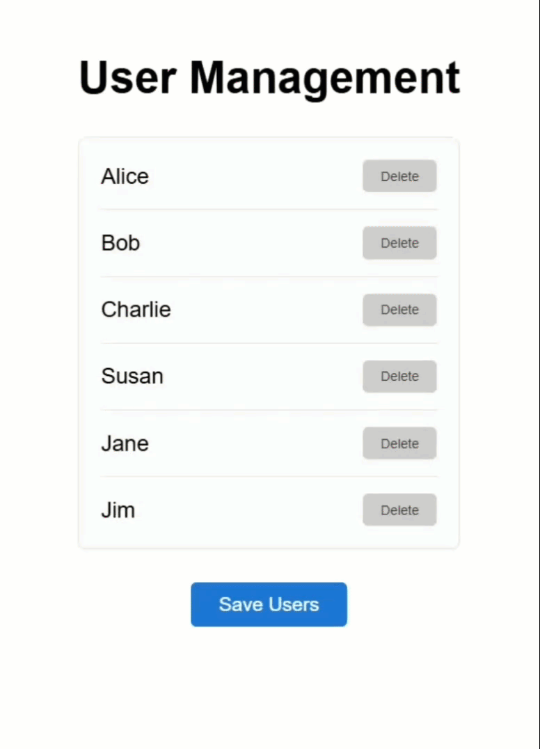540x749 pixels.
Task: Click the separator between Charlie and Susan
Action: (x=269, y=343)
